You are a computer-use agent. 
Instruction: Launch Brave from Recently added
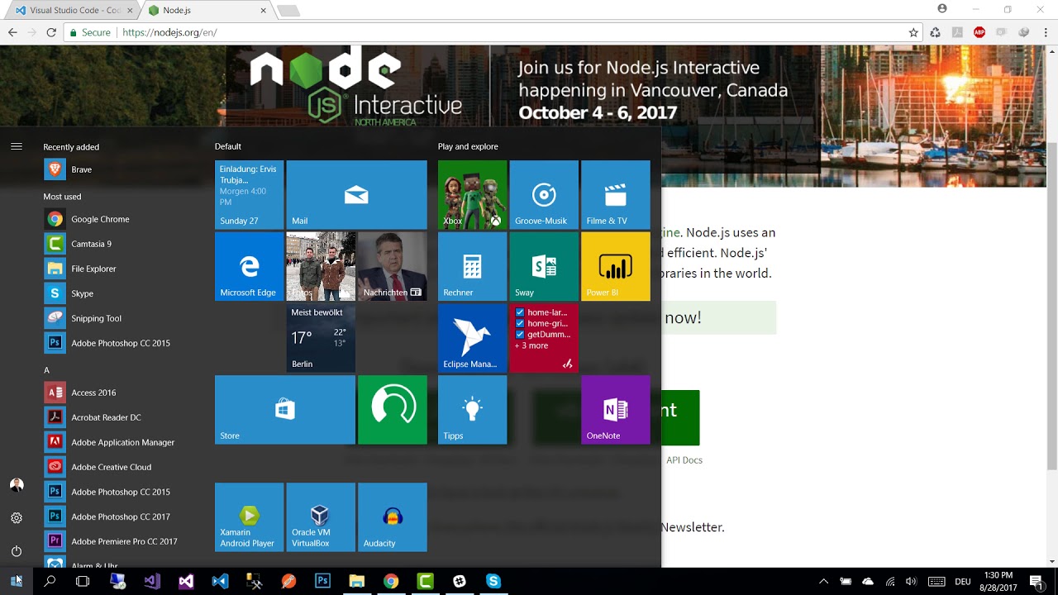point(120,169)
